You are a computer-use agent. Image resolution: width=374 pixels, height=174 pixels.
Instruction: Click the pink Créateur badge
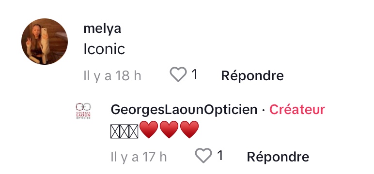point(297,110)
